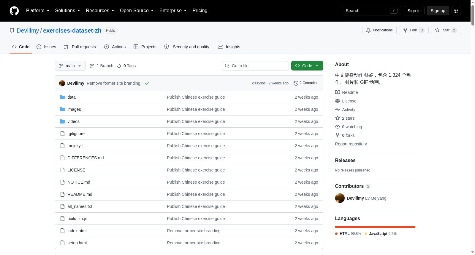Viewport: 475px width, 255px height.
Task: Click the book icon next to Readme
Action: 338,92
